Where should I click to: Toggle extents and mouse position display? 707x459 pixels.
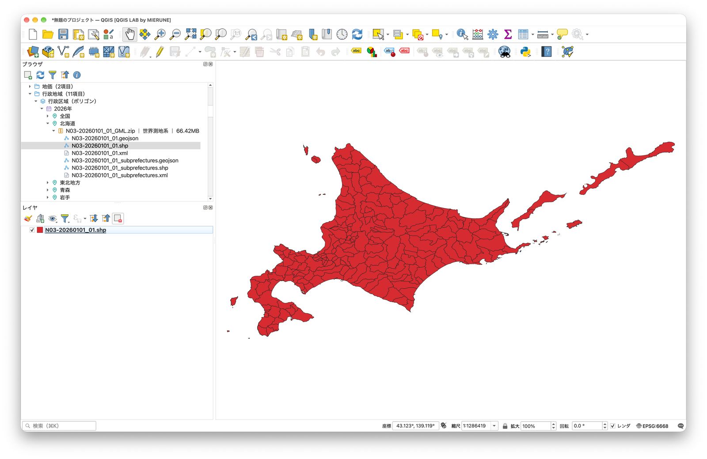click(x=444, y=425)
